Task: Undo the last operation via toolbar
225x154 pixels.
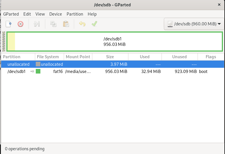Action: [82, 24]
